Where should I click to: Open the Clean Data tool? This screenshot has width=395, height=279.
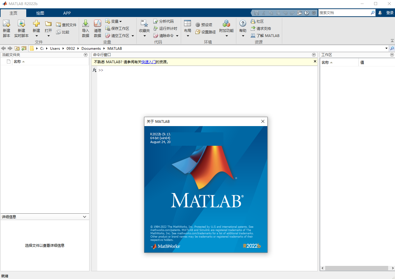coord(98,24)
